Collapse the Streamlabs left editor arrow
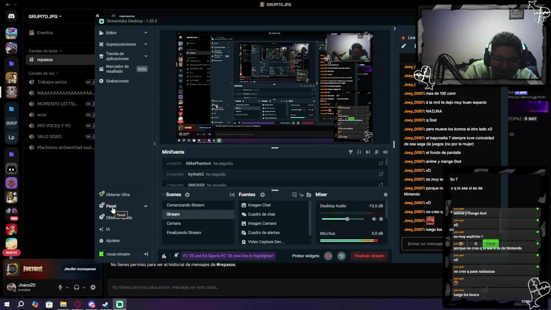The width and height of the screenshot is (551, 310). tap(155, 144)
